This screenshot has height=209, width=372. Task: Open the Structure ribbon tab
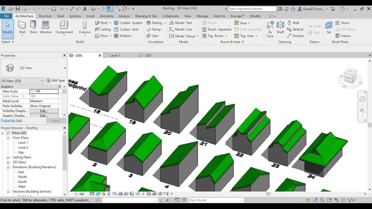45,16
